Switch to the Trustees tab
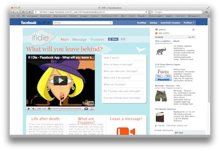 click(97, 39)
